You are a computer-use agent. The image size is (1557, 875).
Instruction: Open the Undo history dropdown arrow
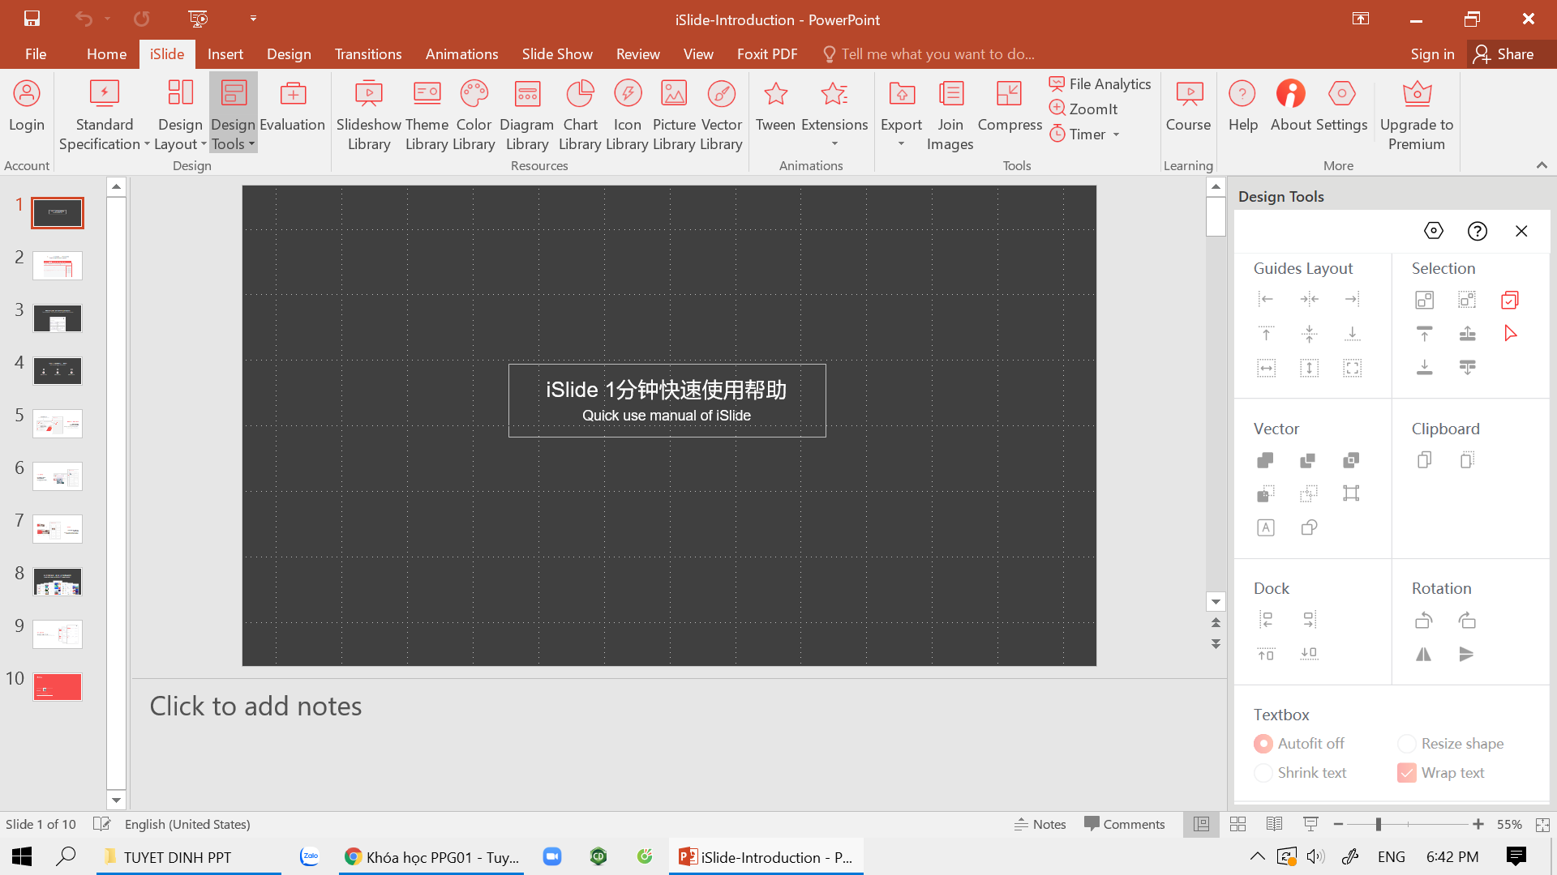[107, 18]
